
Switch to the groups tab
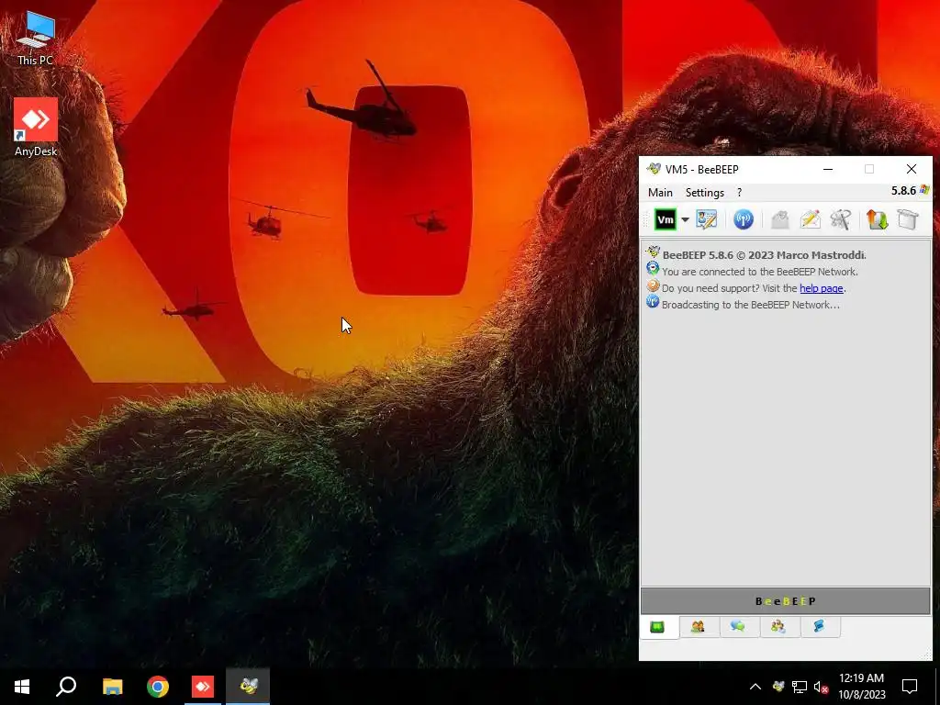[x=778, y=627]
